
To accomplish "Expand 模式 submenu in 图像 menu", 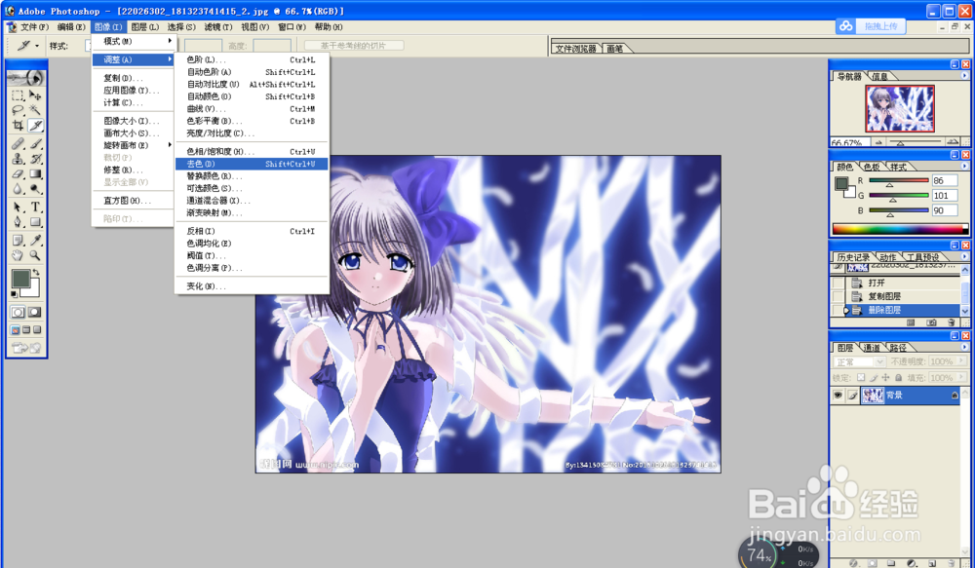I will 134,41.
